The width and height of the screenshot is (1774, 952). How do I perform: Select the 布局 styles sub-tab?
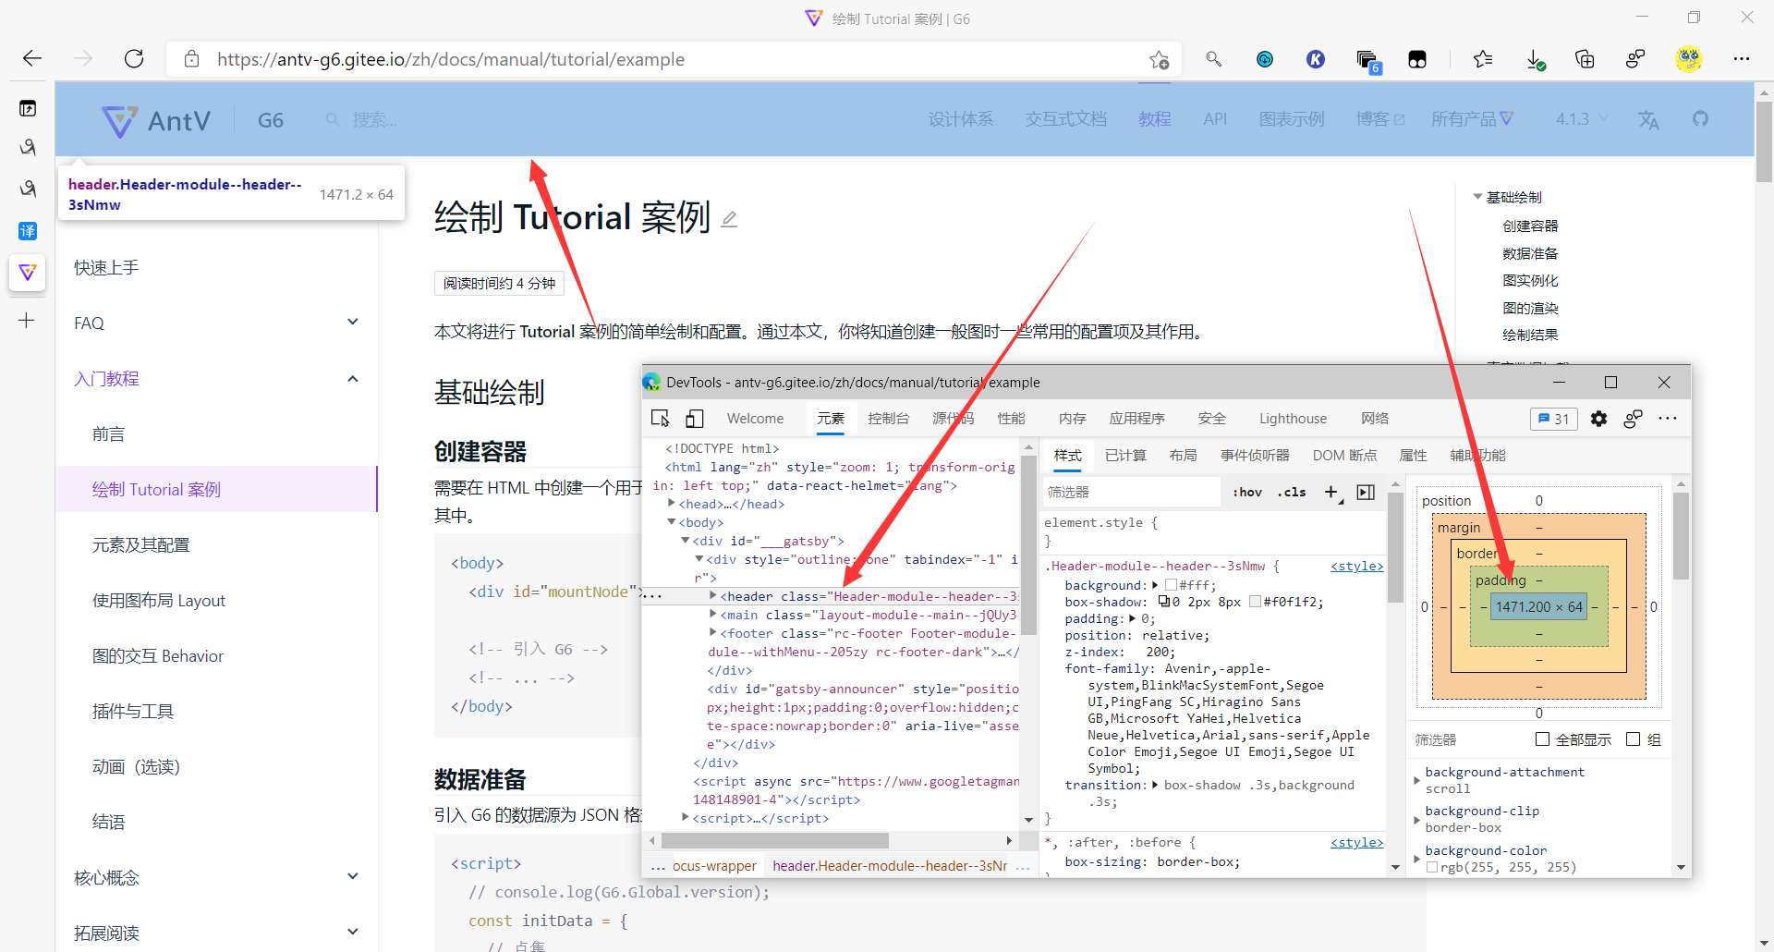[1183, 456]
